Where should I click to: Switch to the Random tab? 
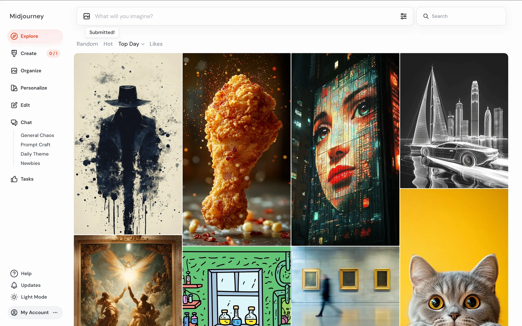pos(87,44)
